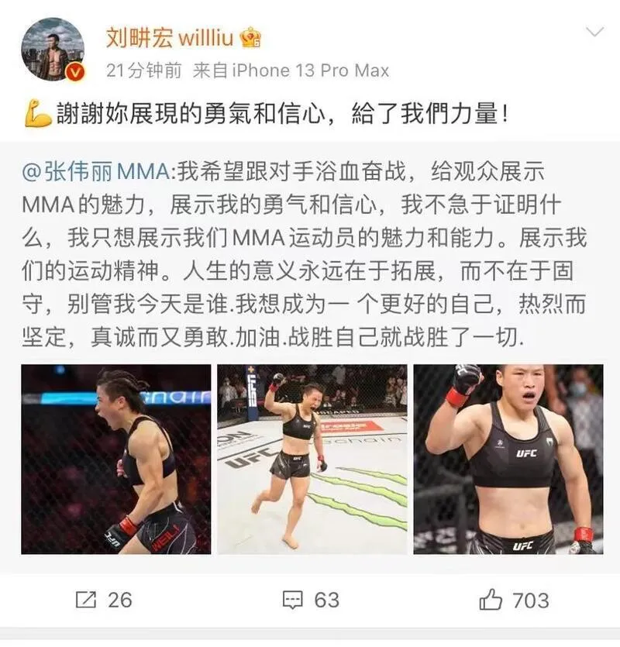Open the @张伟丽MMA mention link
This screenshot has width=620, height=647.
[95, 171]
